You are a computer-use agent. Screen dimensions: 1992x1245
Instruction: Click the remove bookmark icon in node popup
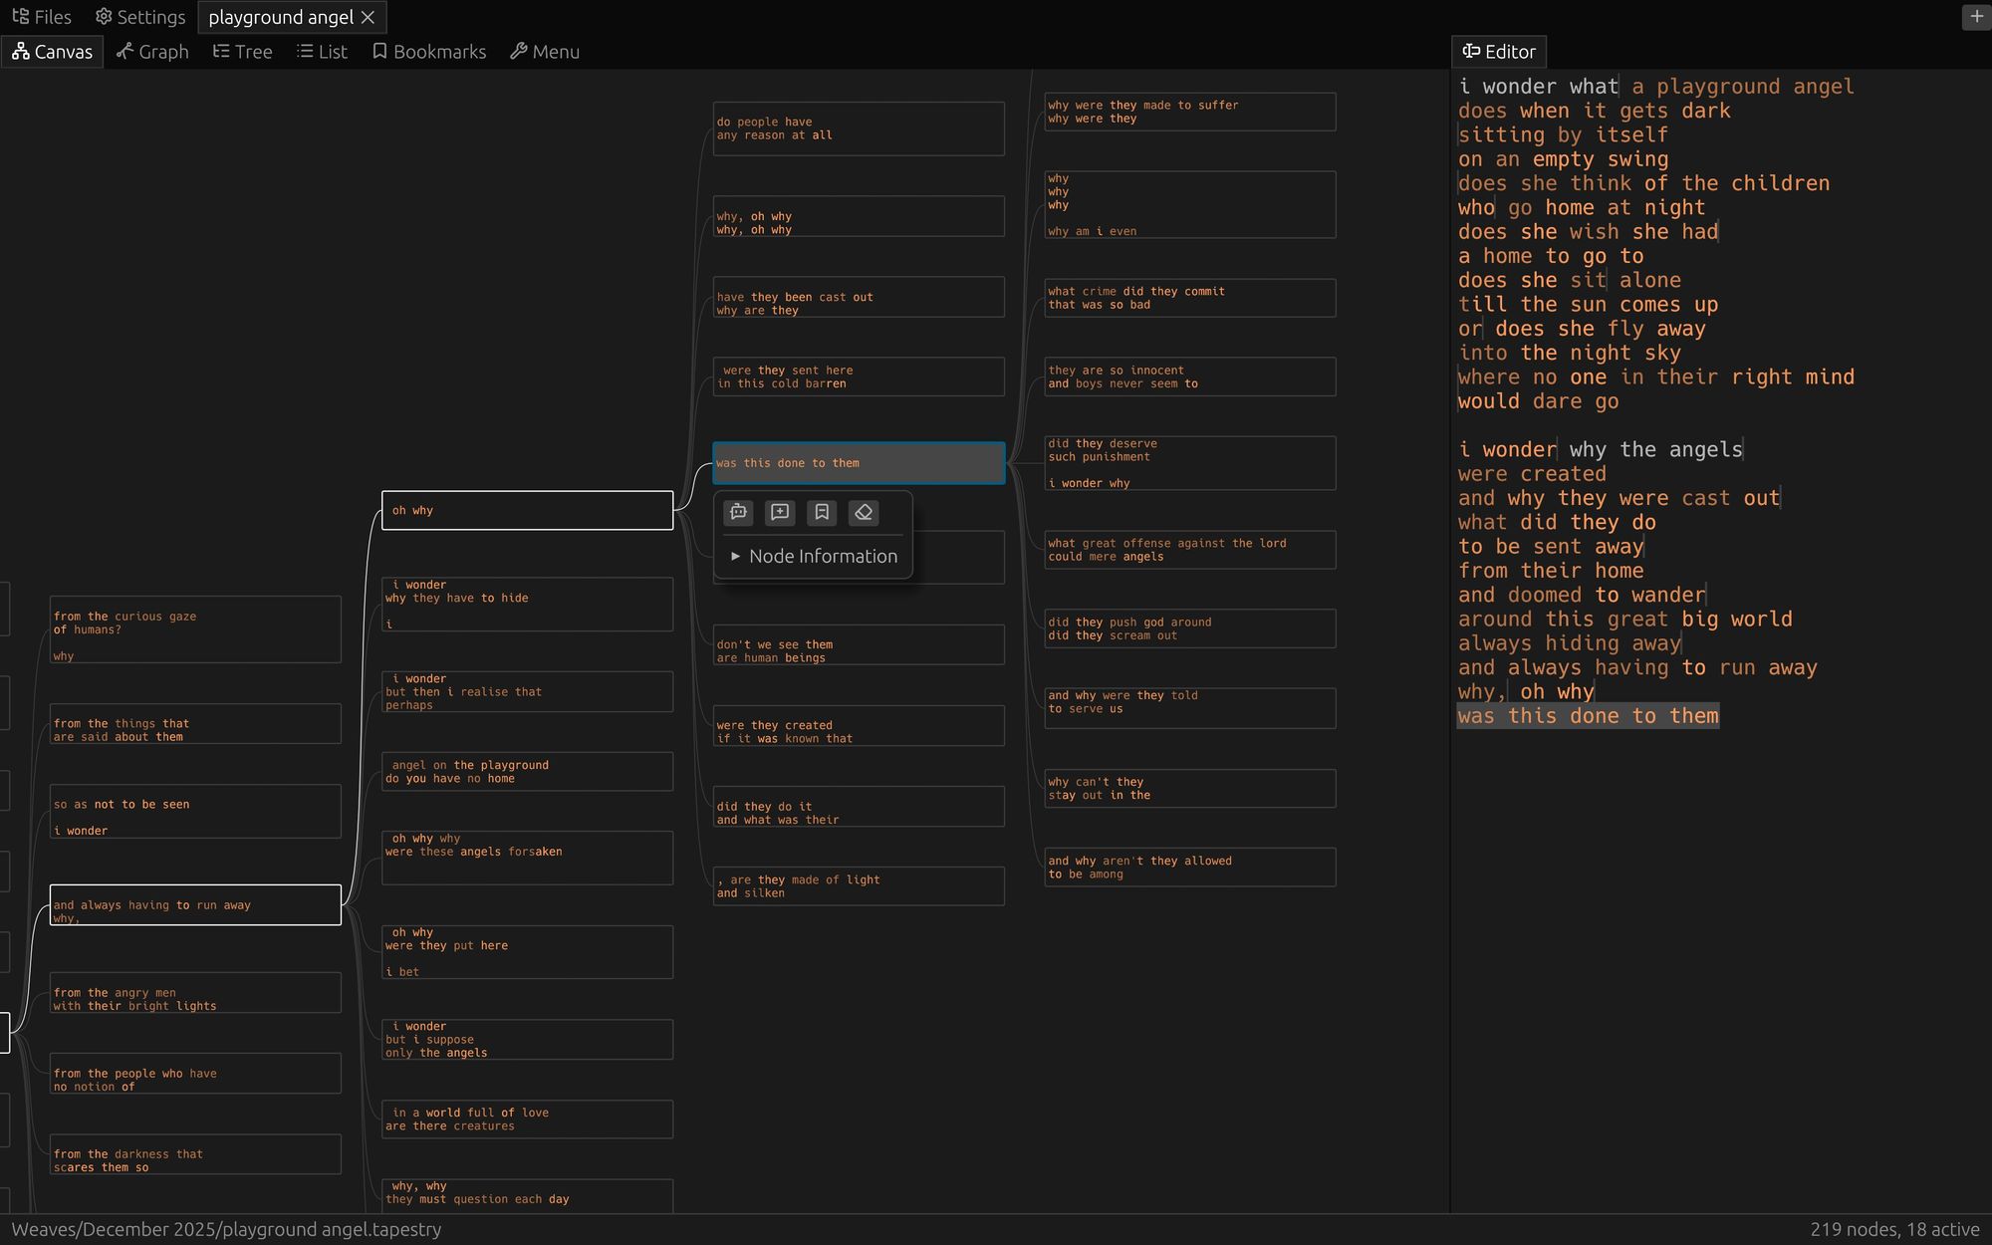822,512
